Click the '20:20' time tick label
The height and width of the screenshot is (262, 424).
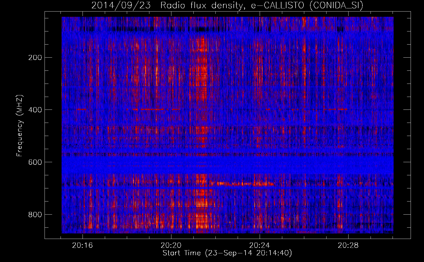tap(171, 245)
